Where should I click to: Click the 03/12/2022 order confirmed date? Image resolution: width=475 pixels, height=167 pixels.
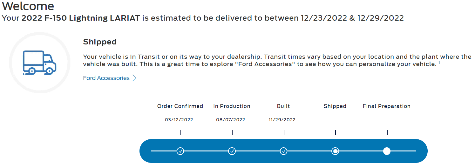[x=179, y=120]
